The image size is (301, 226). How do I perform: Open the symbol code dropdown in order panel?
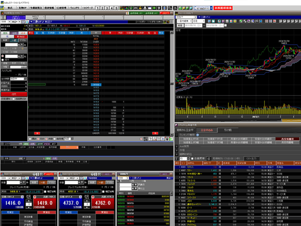tap(9, 22)
